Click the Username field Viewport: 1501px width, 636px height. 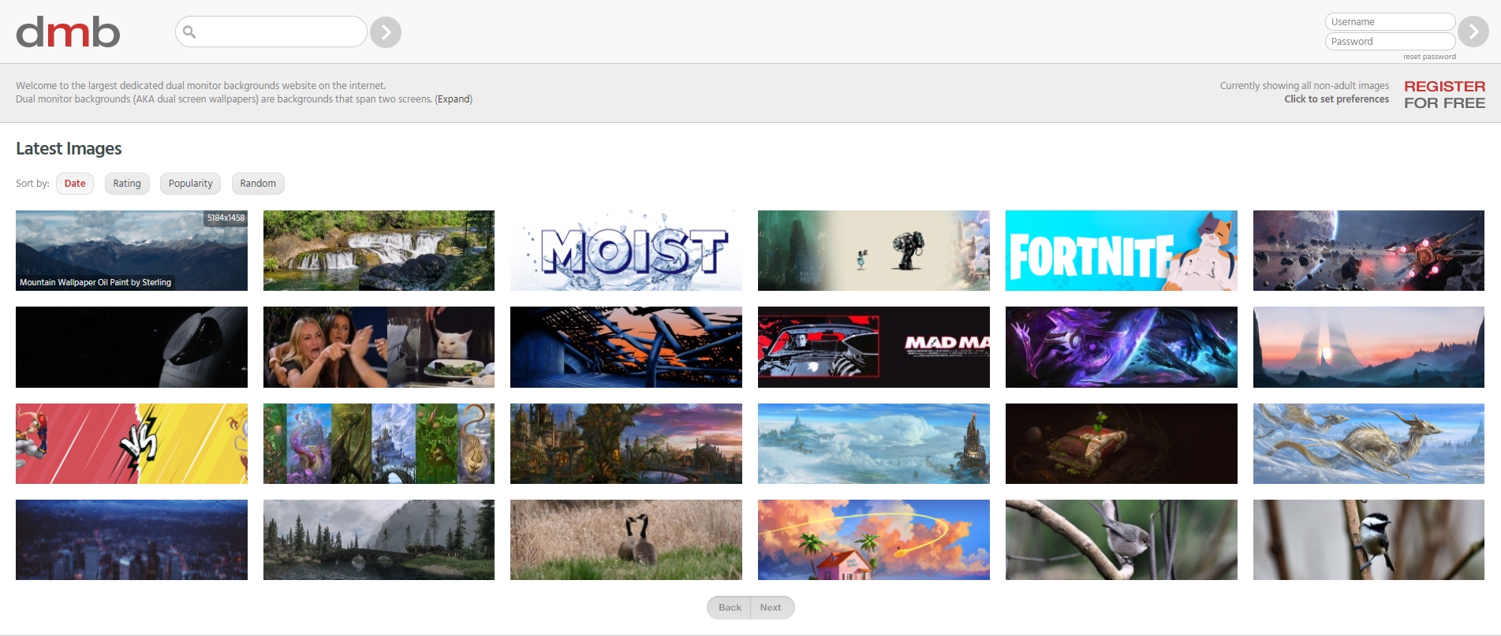click(x=1390, y=22)
